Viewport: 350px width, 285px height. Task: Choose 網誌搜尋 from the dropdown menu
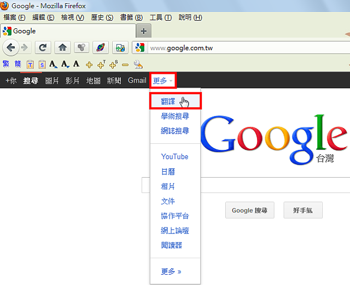point(175,131)
